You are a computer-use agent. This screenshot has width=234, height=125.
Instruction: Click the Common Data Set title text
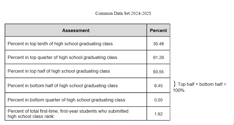123,13
